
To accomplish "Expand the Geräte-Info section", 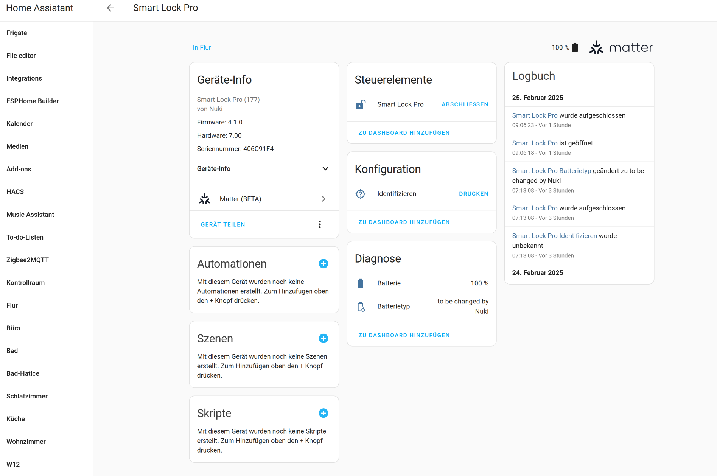I will [325, 169].
